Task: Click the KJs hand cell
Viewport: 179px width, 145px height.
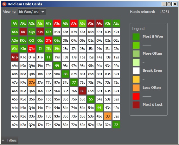Action: pos(40,32)
